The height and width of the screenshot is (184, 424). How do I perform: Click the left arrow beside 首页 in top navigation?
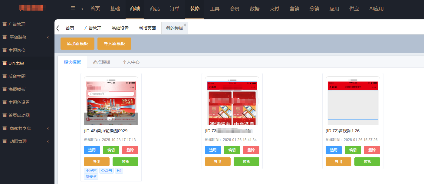82,9
